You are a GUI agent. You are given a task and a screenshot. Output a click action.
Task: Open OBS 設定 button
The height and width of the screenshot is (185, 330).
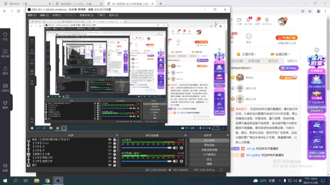[x=209, y=160]
